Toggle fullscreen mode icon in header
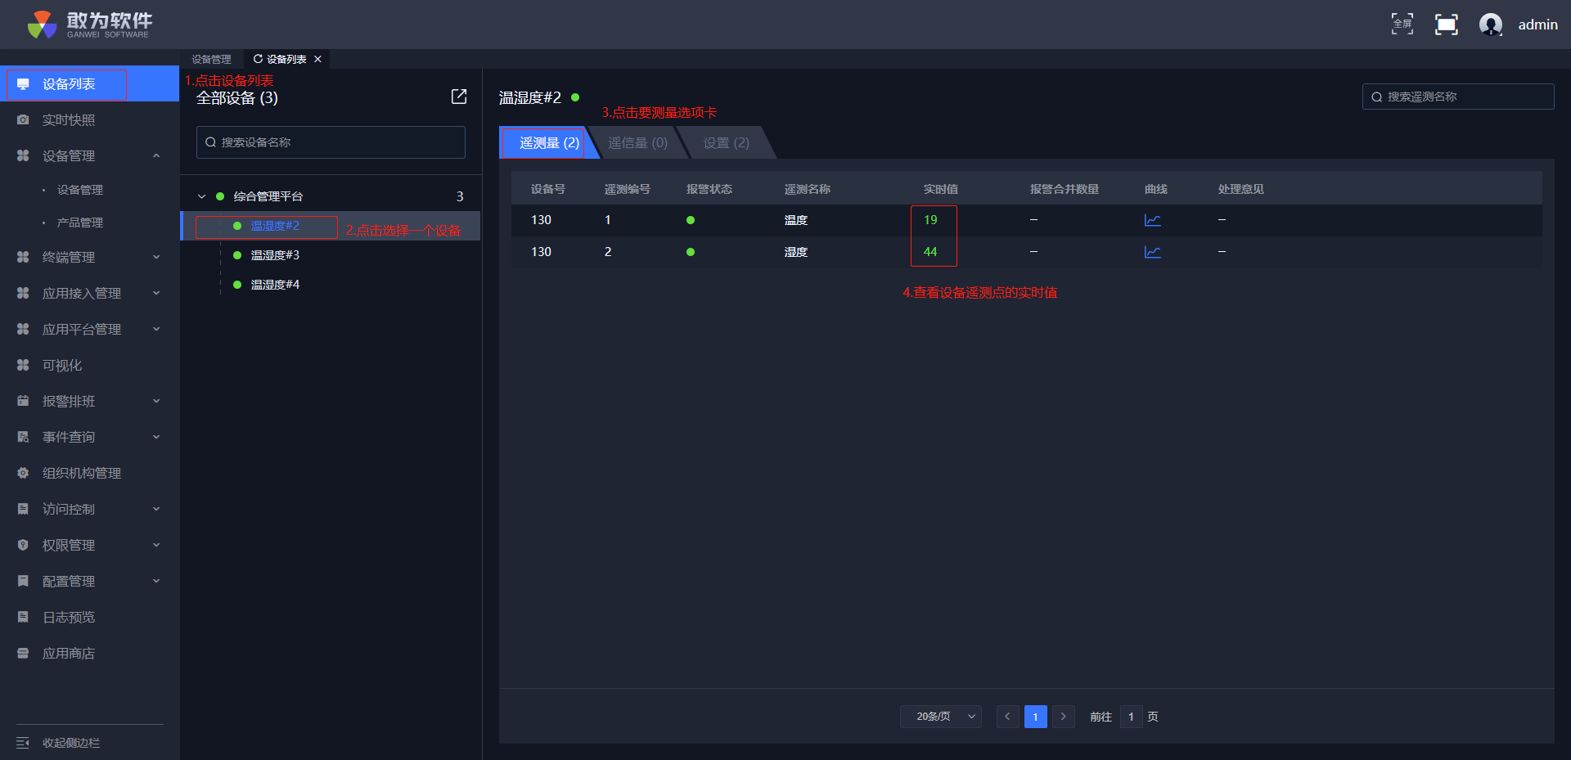This screenshot has height=760, width=1571. [1446, 25]
